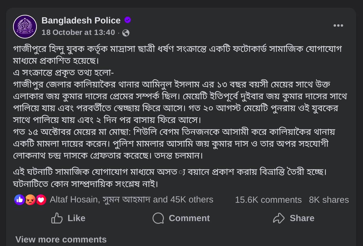Click the blue thumbs-up reaction icon
Viewport: 363px width, 246px height.
coord(20,200)
